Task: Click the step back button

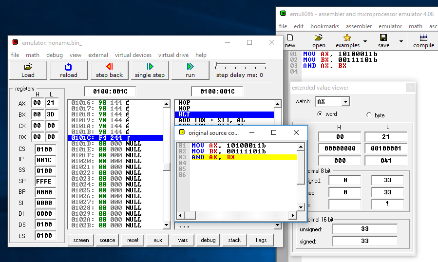Action: point(109,70)
